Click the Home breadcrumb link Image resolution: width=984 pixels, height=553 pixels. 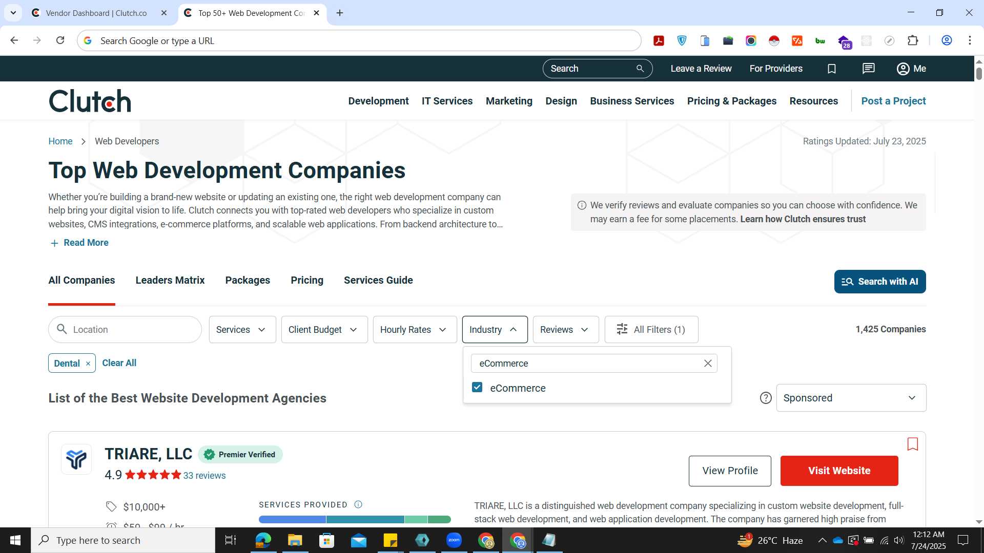60,141
